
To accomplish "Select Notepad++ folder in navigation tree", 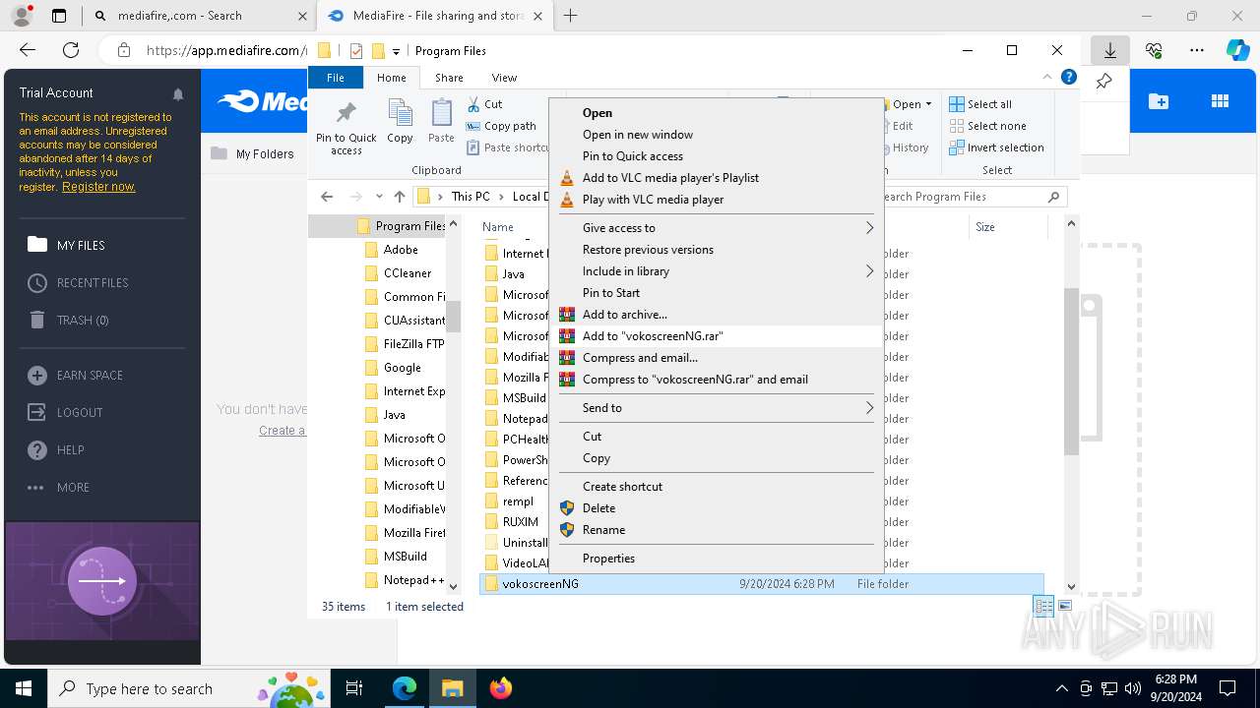I will (x=405, y=580).
